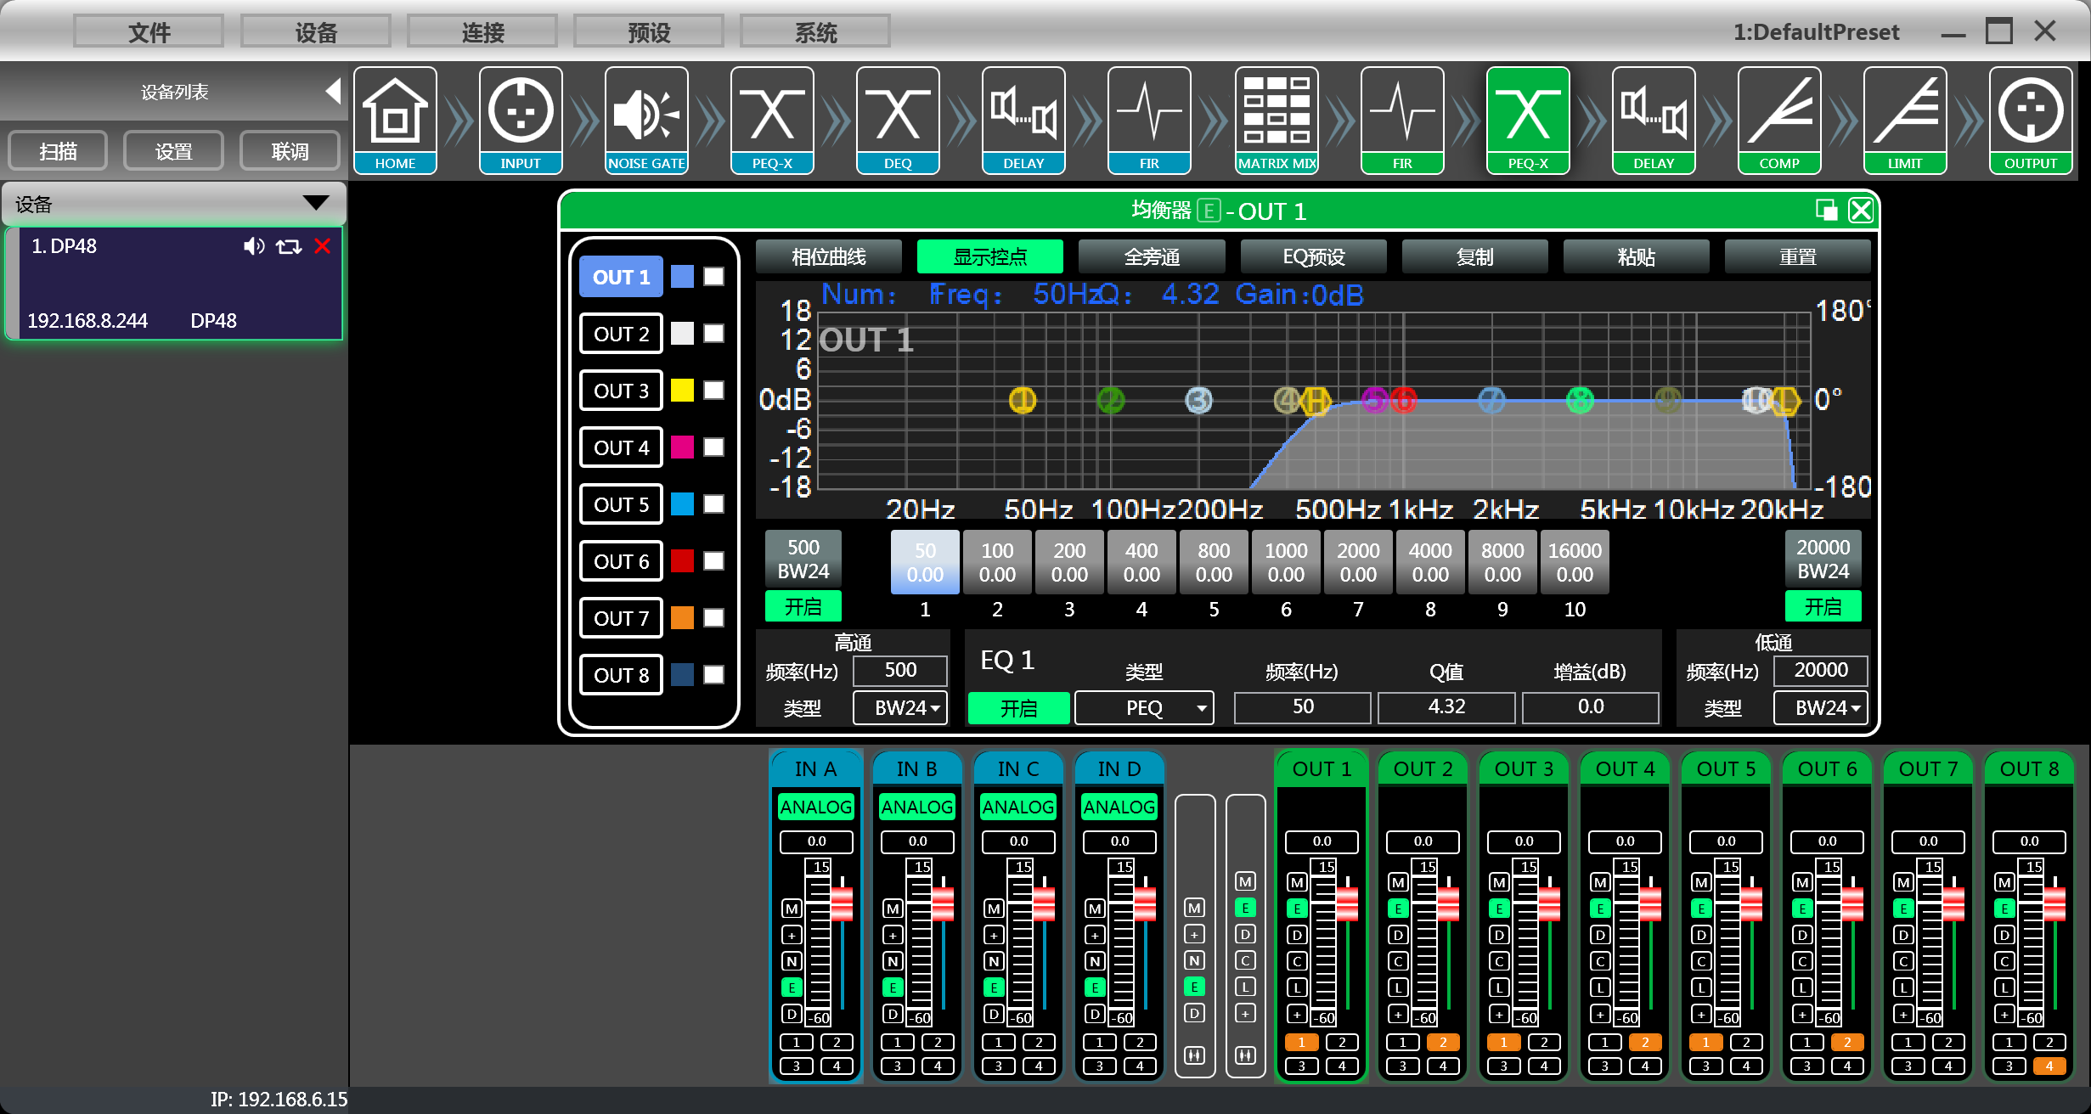Screen dimensions: 2091x1114
Task: Toggle 全旁通 bypass all
Action: pos(1152,256)
